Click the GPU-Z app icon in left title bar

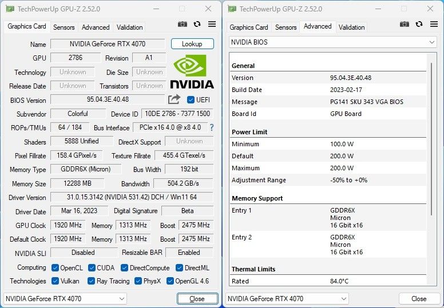point(10,9)
